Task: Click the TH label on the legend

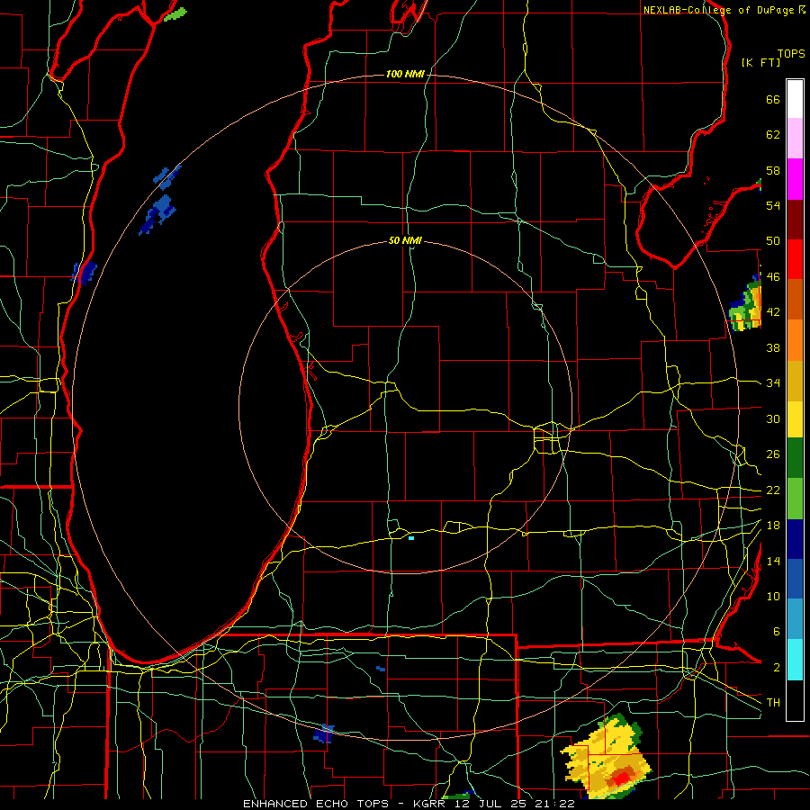Action: 773,703
